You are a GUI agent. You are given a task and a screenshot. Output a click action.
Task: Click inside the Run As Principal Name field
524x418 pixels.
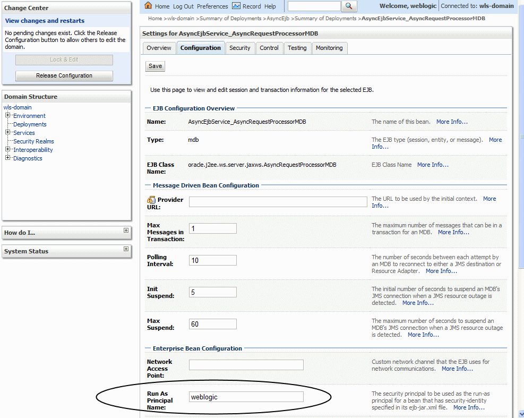246,396
